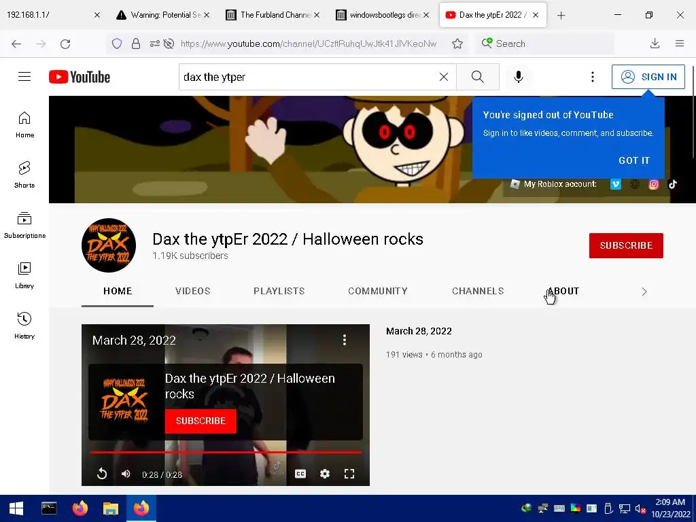Viewport: 696px width, 522px height.
Task: Enter video fullscreen mode
Action: point(349,474)
